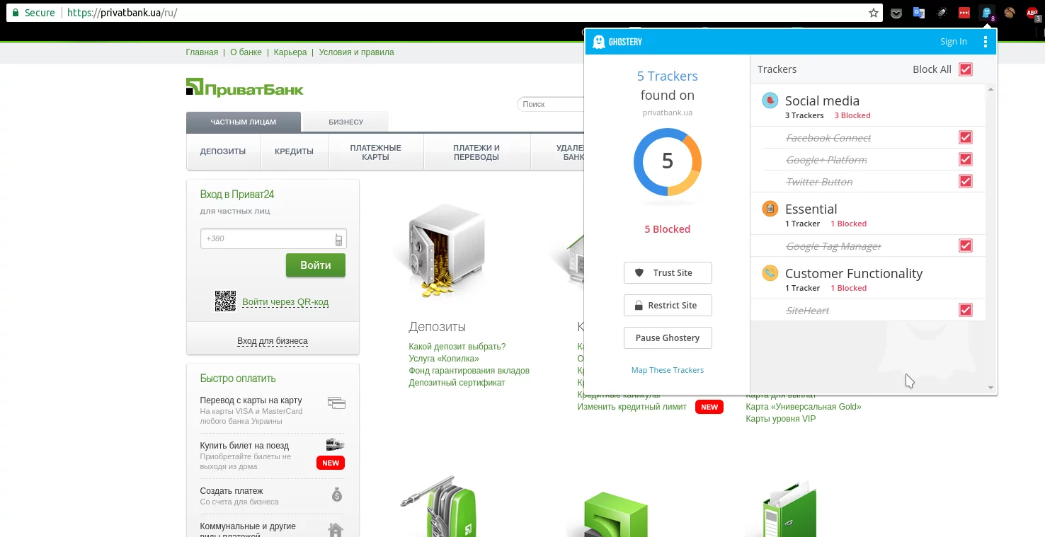Collapse the Social media tracker category
The image size is (1045, 537).
[868, 106]
